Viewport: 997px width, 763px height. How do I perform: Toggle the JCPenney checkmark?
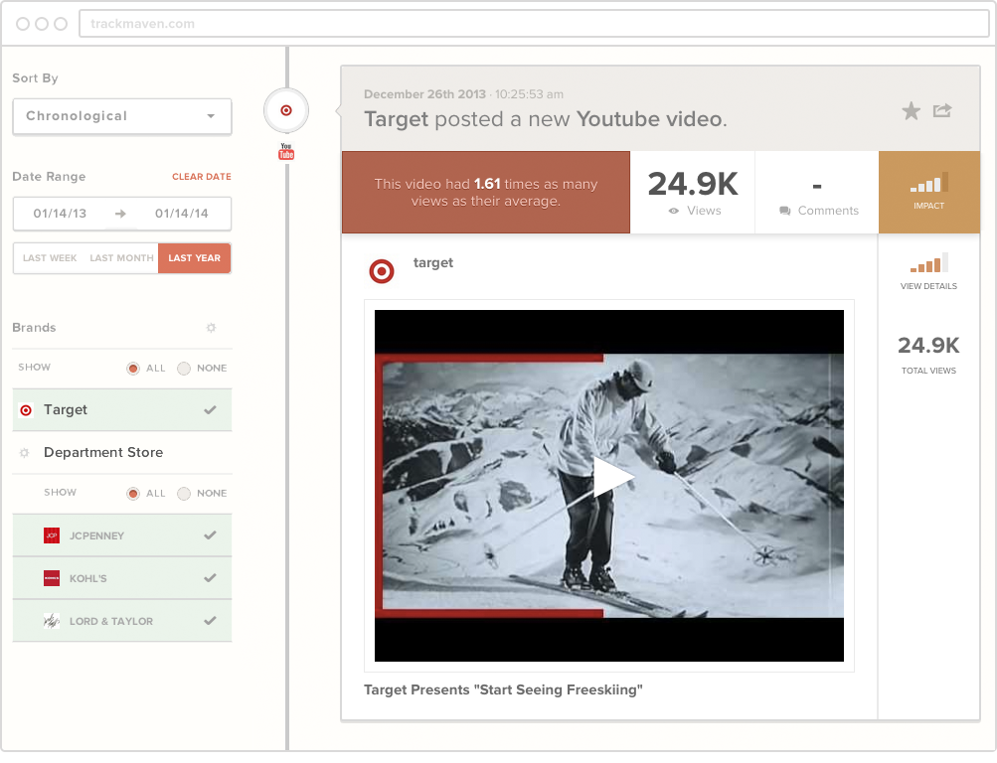point(210,534)
